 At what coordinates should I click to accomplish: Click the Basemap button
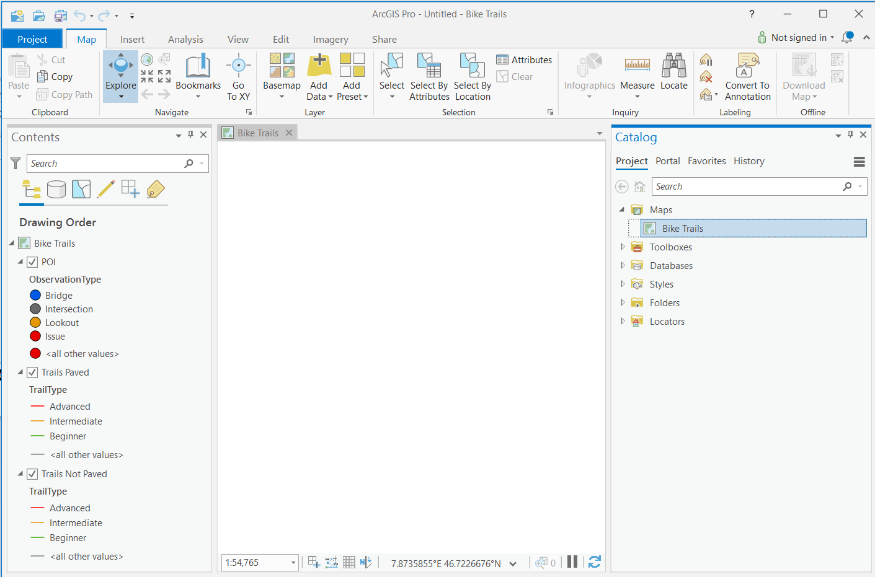pyautogui.click(x=282, y=77)
